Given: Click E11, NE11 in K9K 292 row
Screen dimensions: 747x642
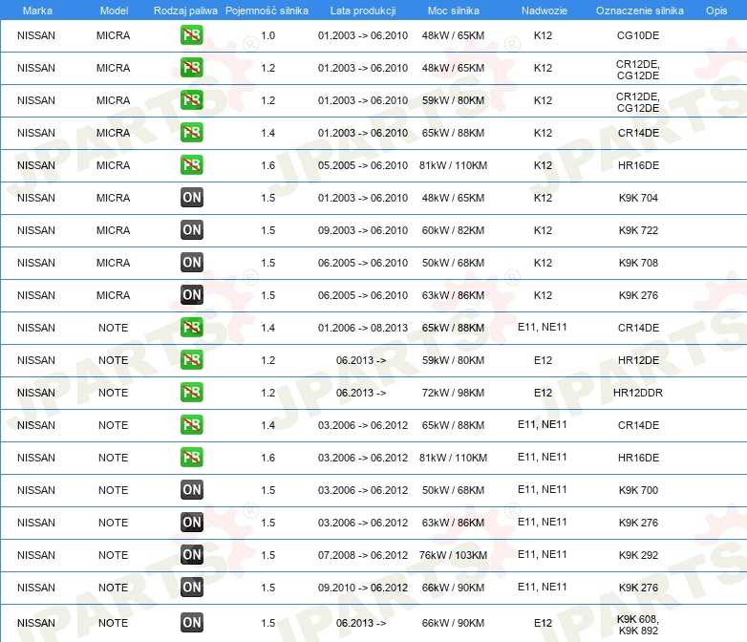Looking at the screenshot, I should click(543, 554).
